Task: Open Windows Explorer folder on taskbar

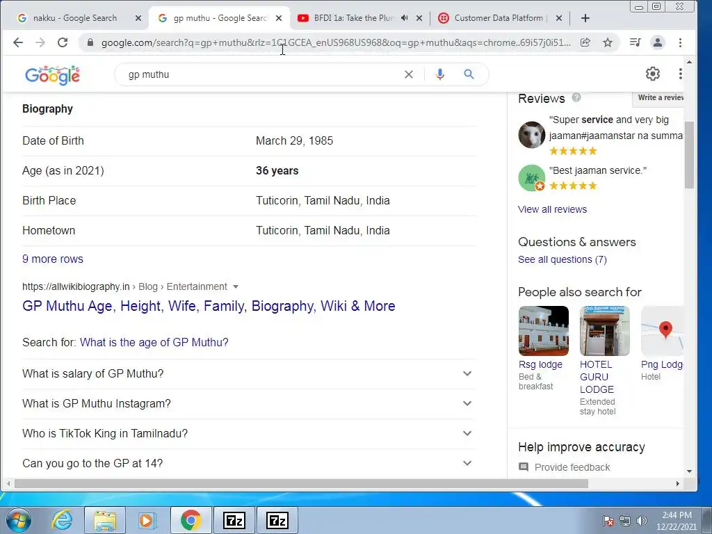Action: pos(105,520)
